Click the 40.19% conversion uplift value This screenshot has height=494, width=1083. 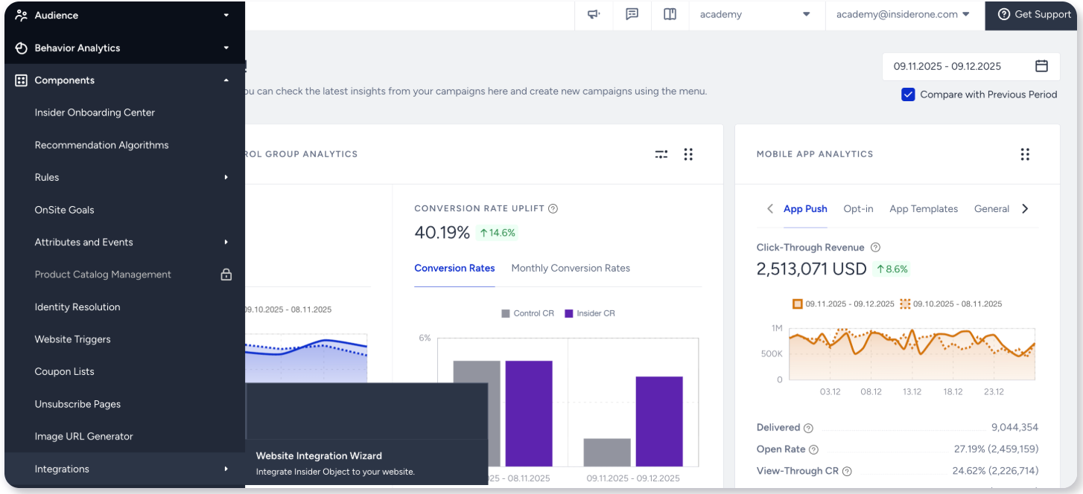coord(442,233)
